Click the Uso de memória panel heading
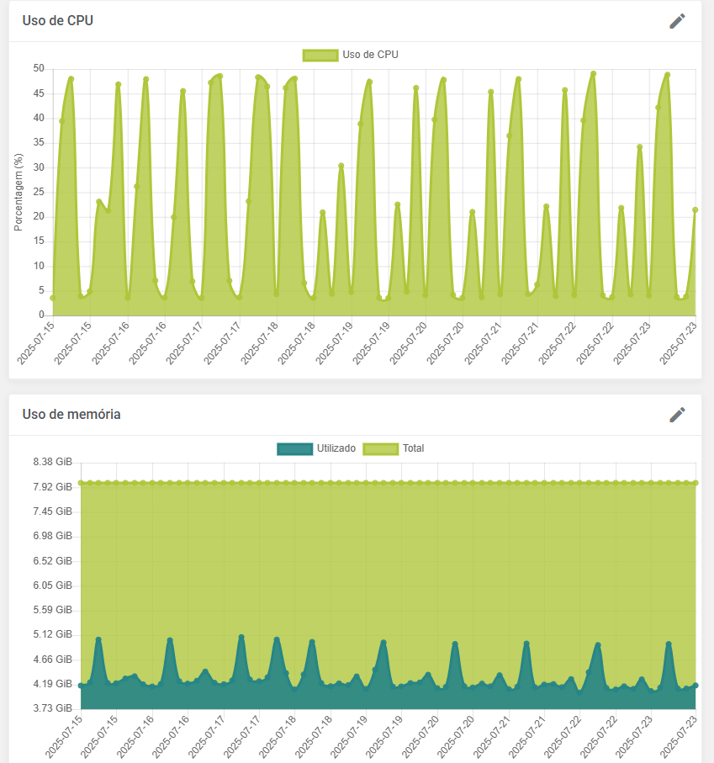714x763 pixels. (x=71, y=415)
